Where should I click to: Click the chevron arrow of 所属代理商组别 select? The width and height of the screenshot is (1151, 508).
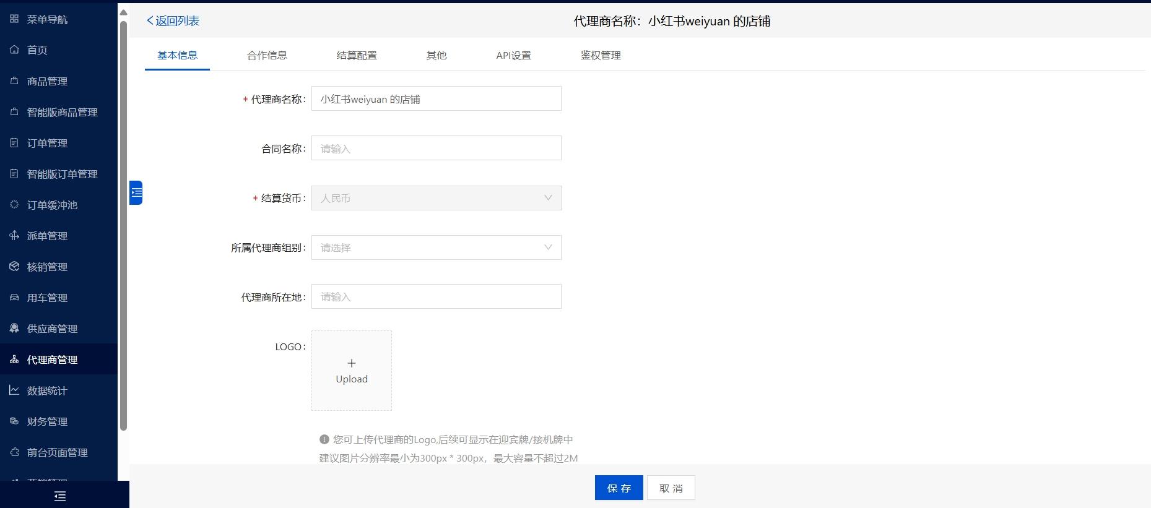tap(548, 248)
